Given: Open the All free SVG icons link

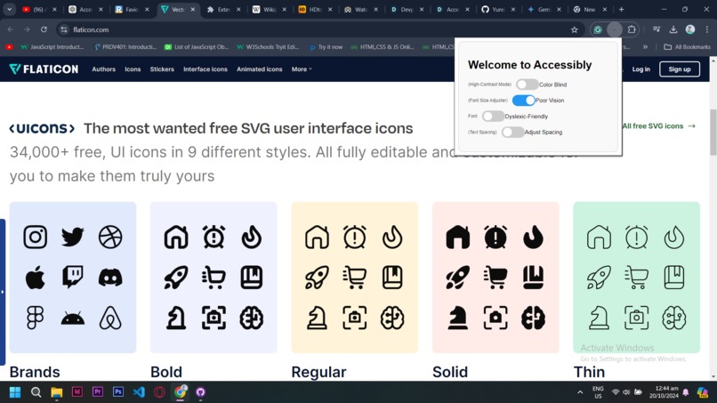Looking at the screenshot, I should [659, 125].
